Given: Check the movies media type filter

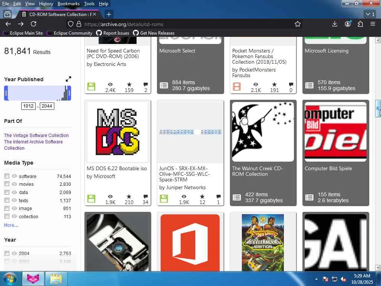Looking at the screenshot, I should [7, 184].
